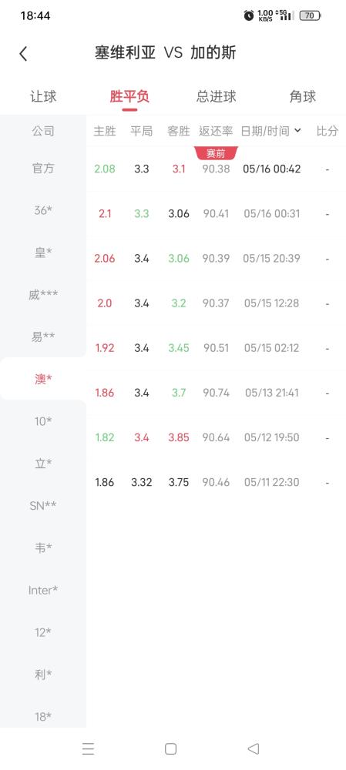
Task: Select company 36* in sidebar
Action: point(43,210)
